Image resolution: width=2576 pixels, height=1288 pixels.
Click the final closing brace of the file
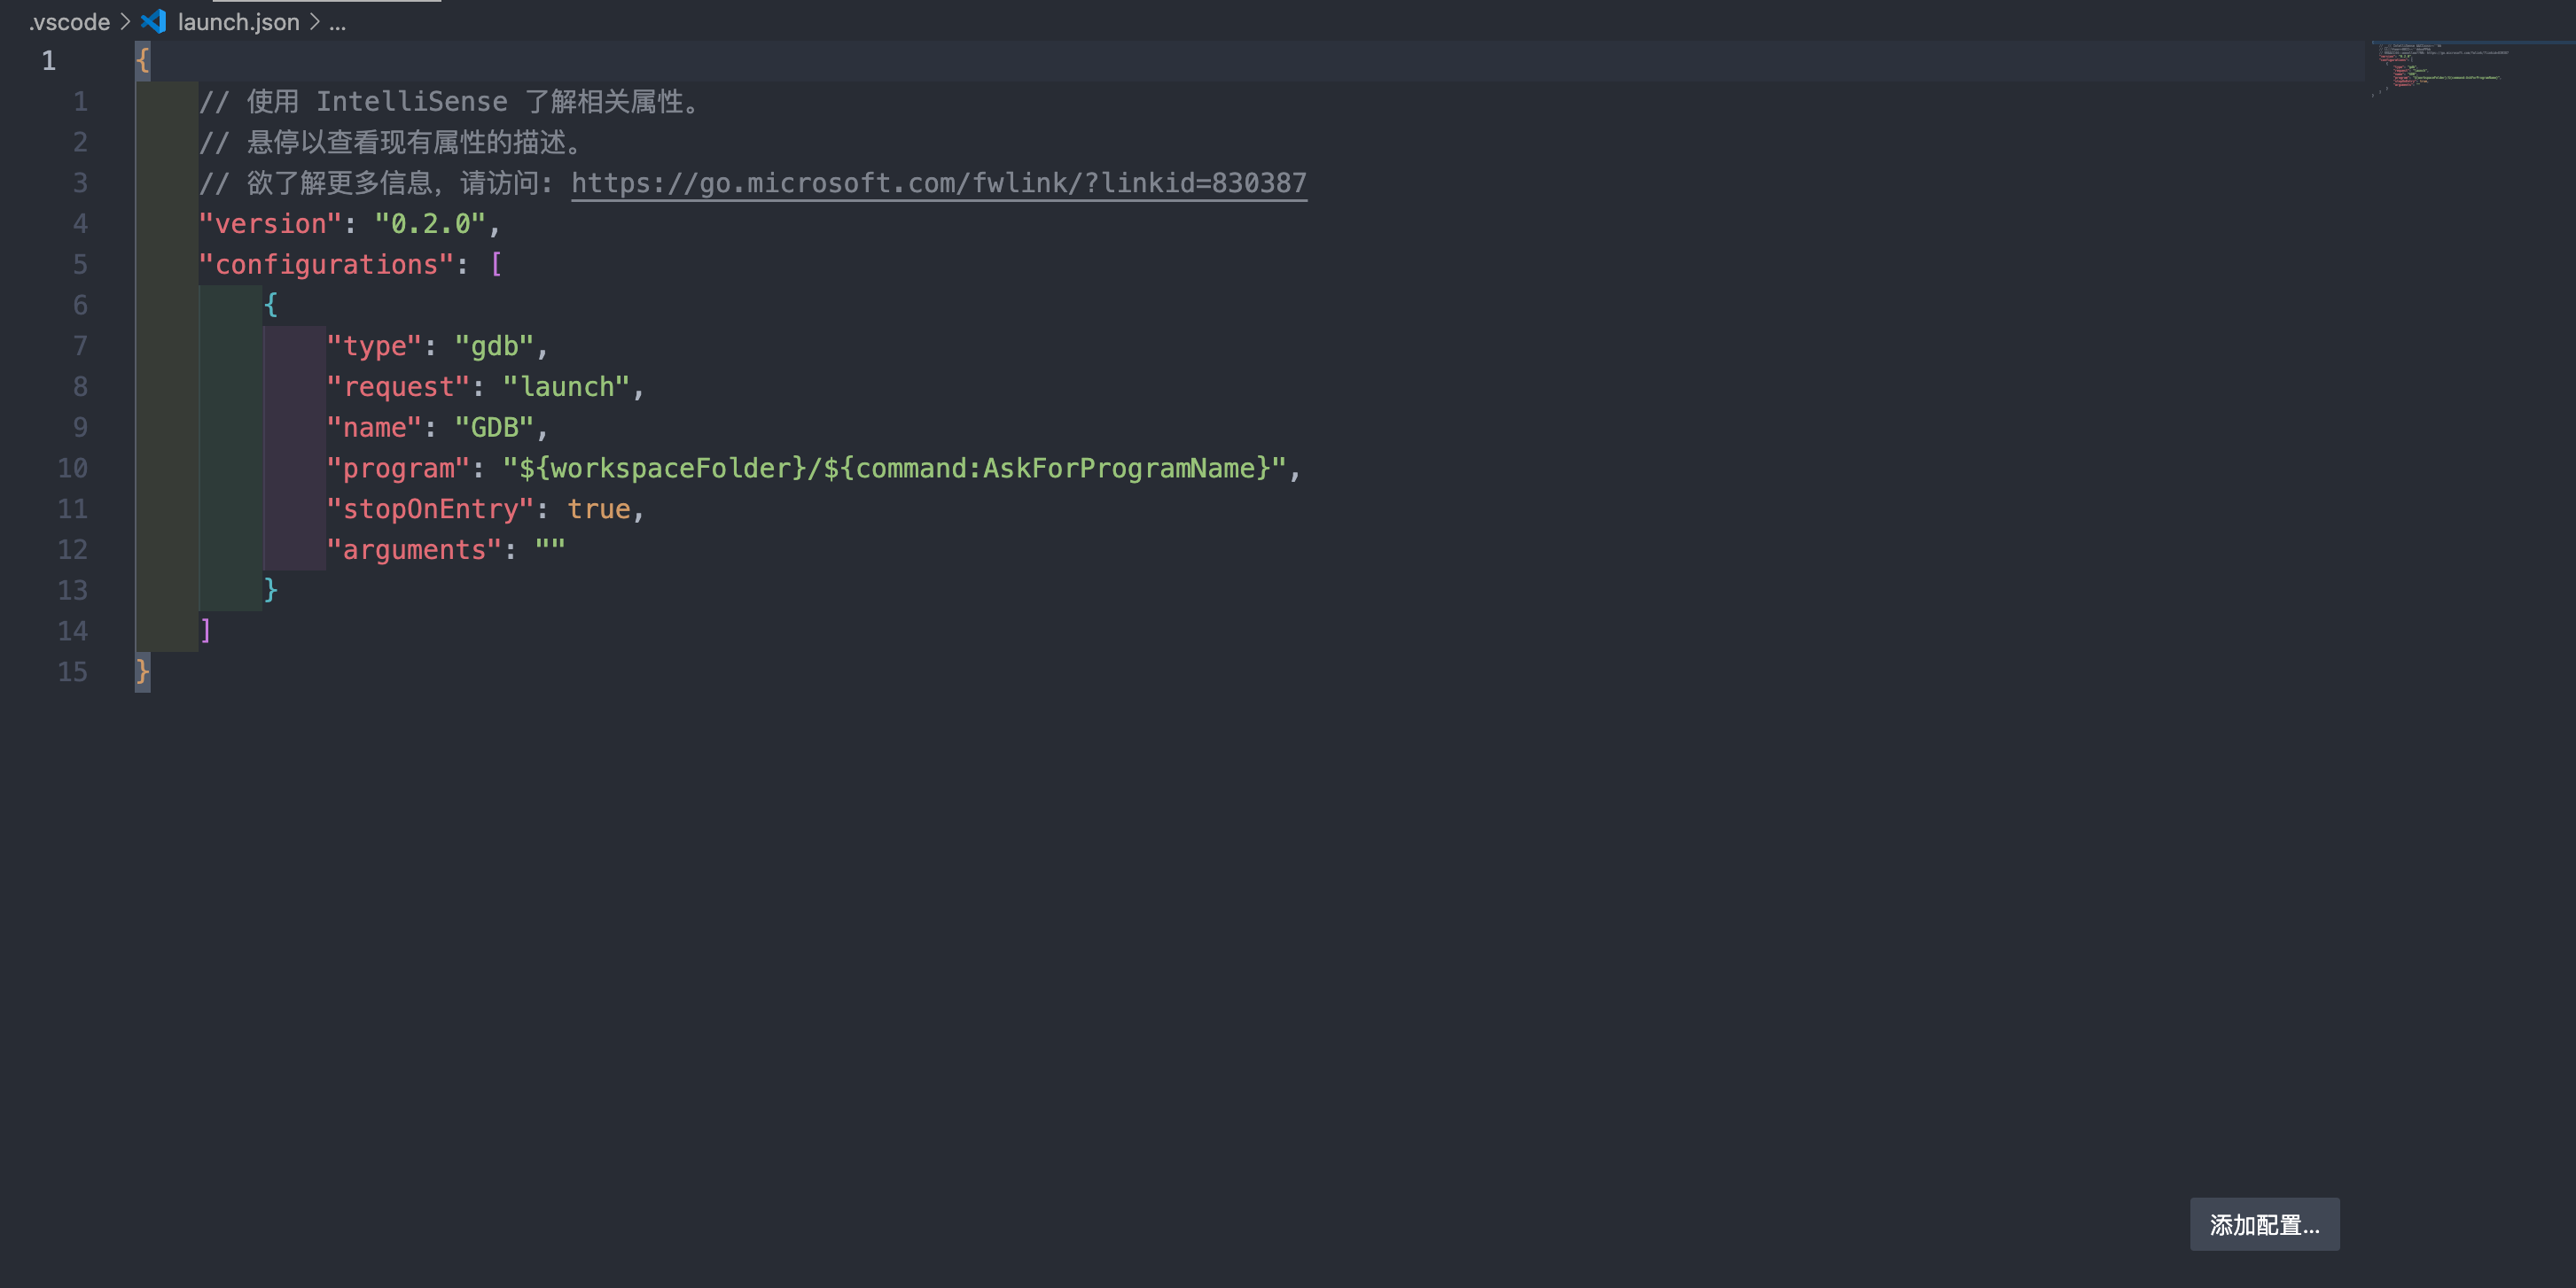(x=143, y=671)
